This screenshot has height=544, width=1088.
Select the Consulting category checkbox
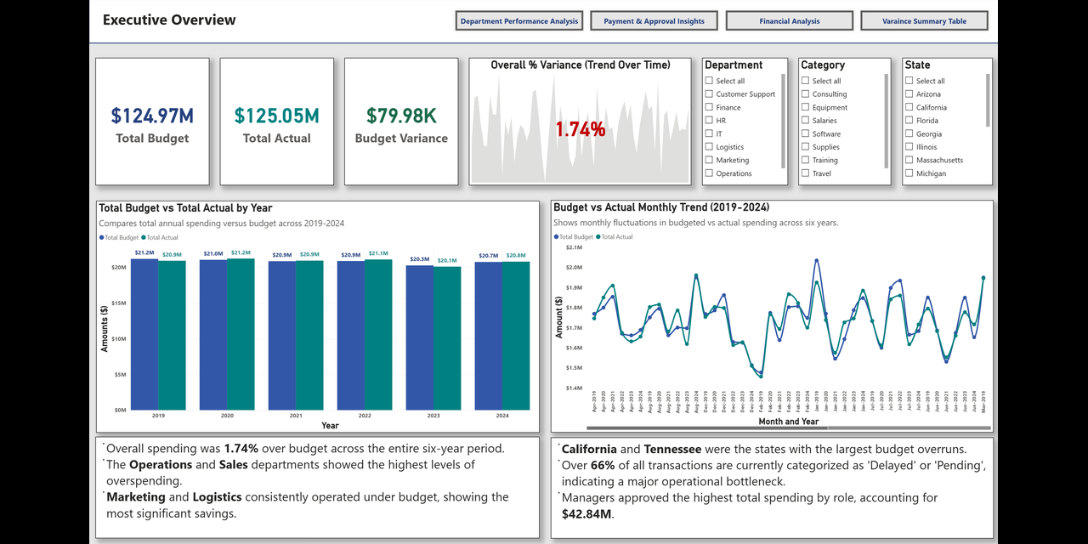805,94
